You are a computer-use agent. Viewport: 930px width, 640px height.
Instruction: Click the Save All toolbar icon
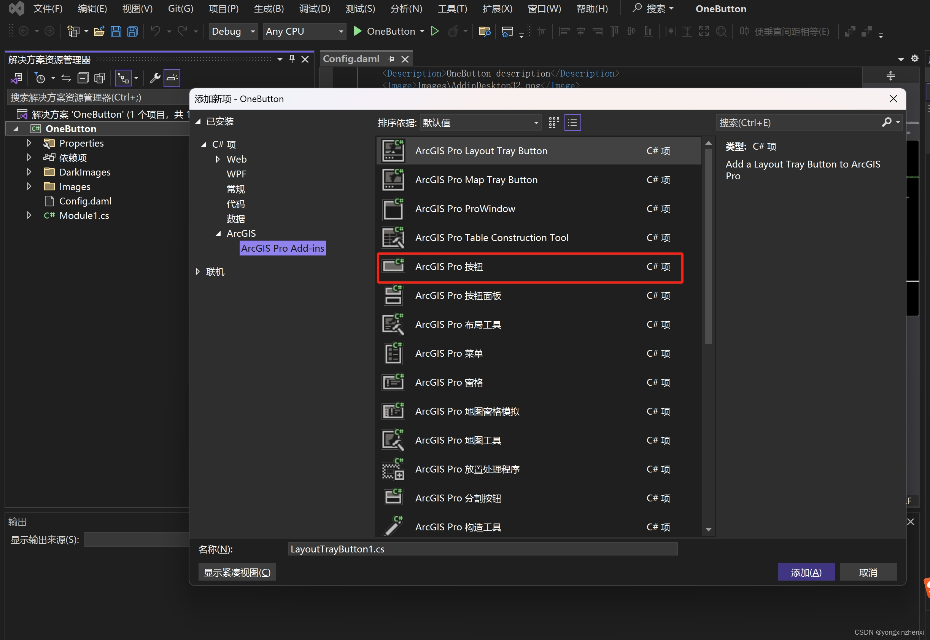[x=133, y=31]
